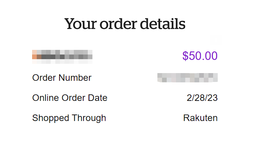This screenshot has width=268, height=145.
Task: Click the dollar sign in the amount
Action: tap(185, 56)
